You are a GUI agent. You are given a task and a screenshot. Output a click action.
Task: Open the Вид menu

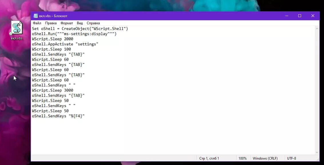[80, 23]
